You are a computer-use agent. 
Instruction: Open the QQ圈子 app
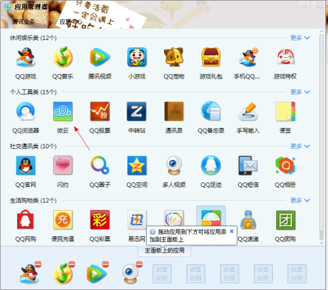click(100, 165)
